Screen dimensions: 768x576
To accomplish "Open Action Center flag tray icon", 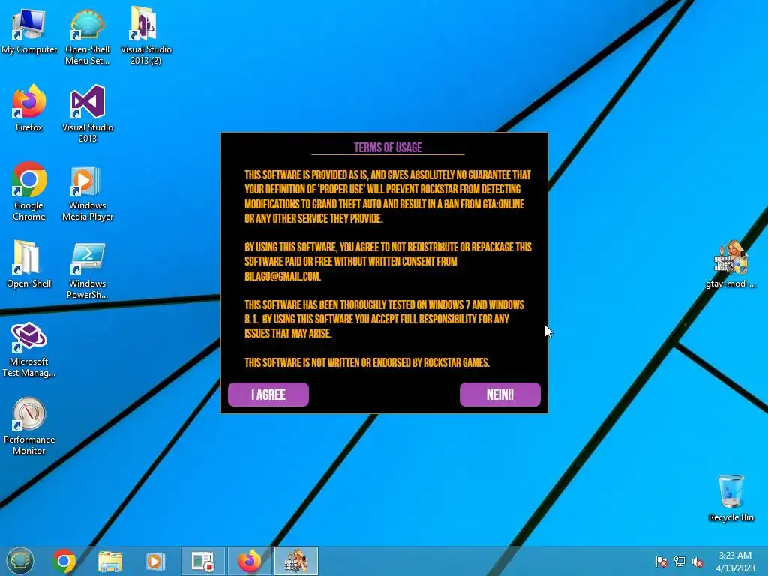I will pyautogui.click(x=661, y=561).
